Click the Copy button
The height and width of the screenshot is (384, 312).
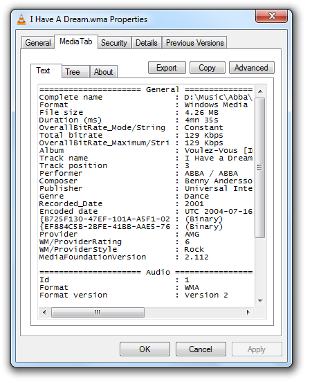point(207,68)
